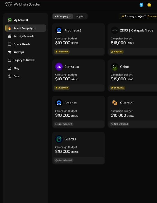The height and width of the screenshot is (203, 157).
Task: Click the Wallchain Quacks title text
Action: pyautogui.click(x=27, y=4)
